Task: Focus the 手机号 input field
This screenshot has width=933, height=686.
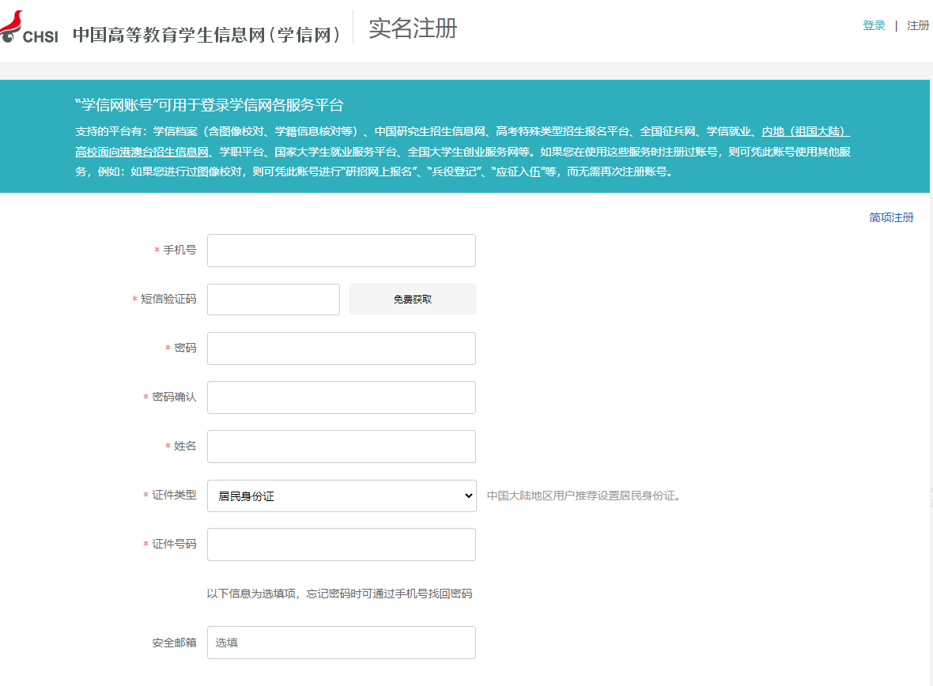Action: point(341,251)
